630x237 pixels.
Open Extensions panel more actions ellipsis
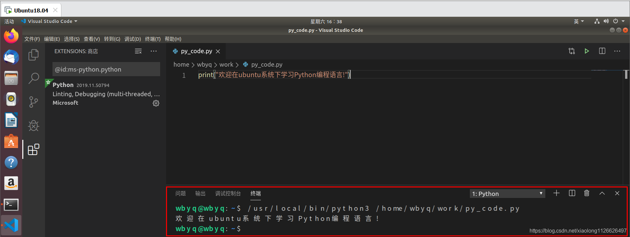[x=154, y=51]
